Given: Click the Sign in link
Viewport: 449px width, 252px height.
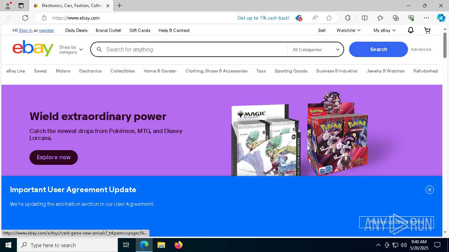Looking at the screenshot, I should [26, 30].
